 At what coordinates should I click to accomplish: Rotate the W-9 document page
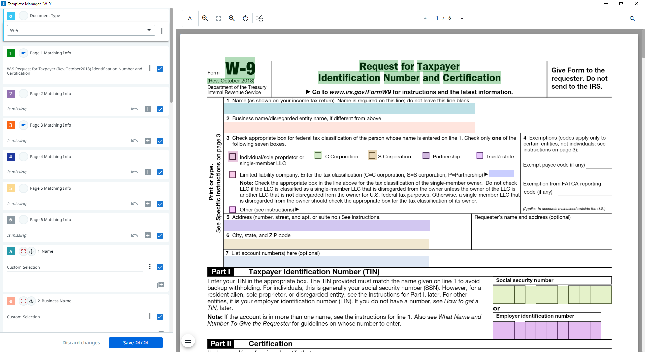click(x=245, y=18)
